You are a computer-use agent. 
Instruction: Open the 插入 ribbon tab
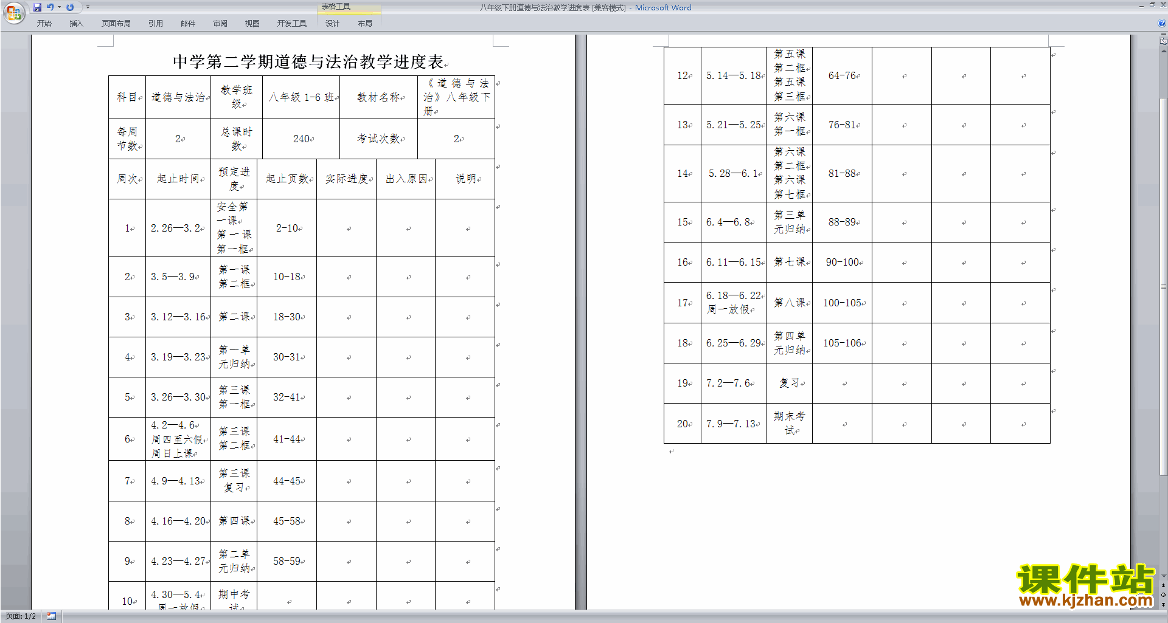click(x=76, y=23)
